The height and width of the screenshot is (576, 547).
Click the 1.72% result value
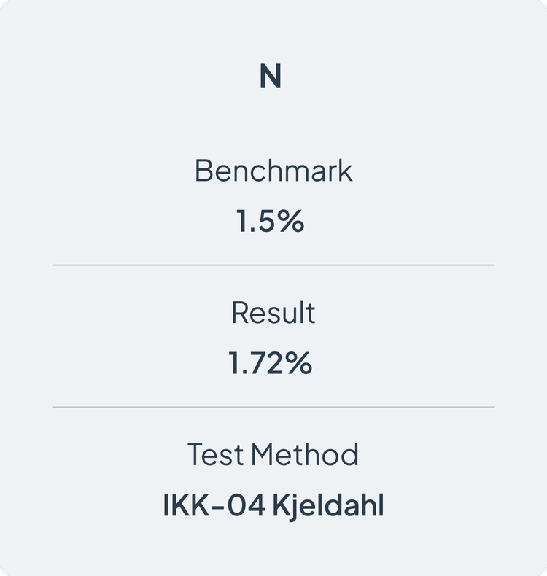tap(271, 363)
